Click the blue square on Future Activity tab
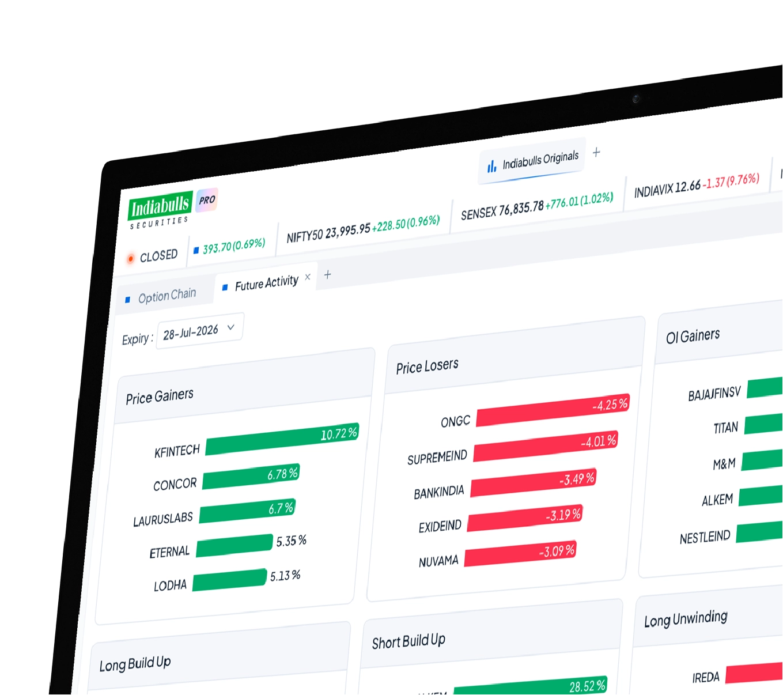The image size is (783, 695). click(x=225, y=287)
